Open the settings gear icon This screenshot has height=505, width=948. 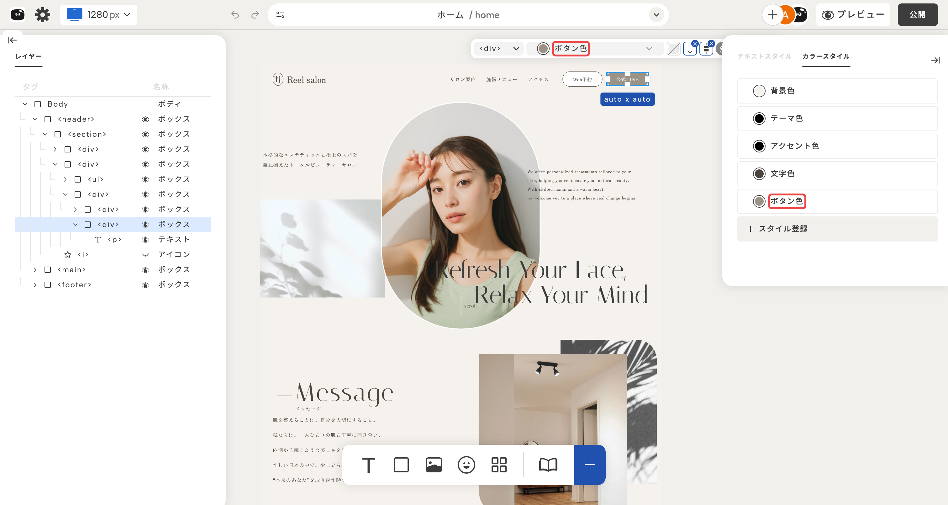click(x=42, y=15)
